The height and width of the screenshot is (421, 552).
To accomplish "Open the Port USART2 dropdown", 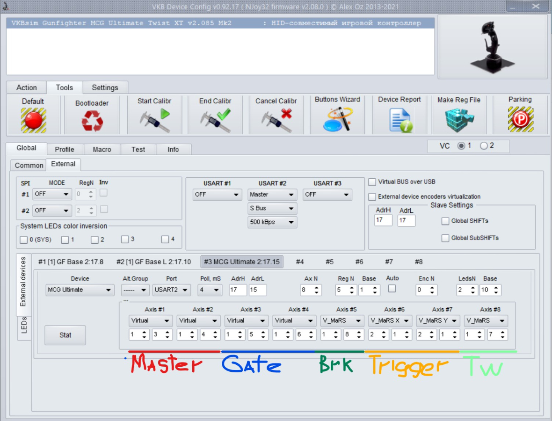I will 171,290.
